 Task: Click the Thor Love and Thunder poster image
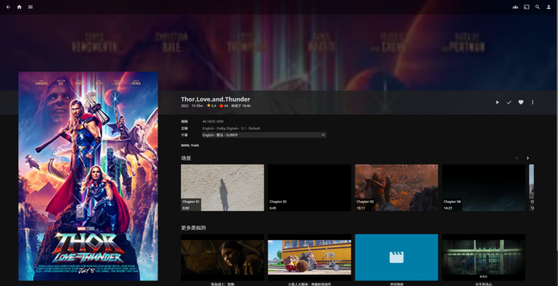[88, 176]
